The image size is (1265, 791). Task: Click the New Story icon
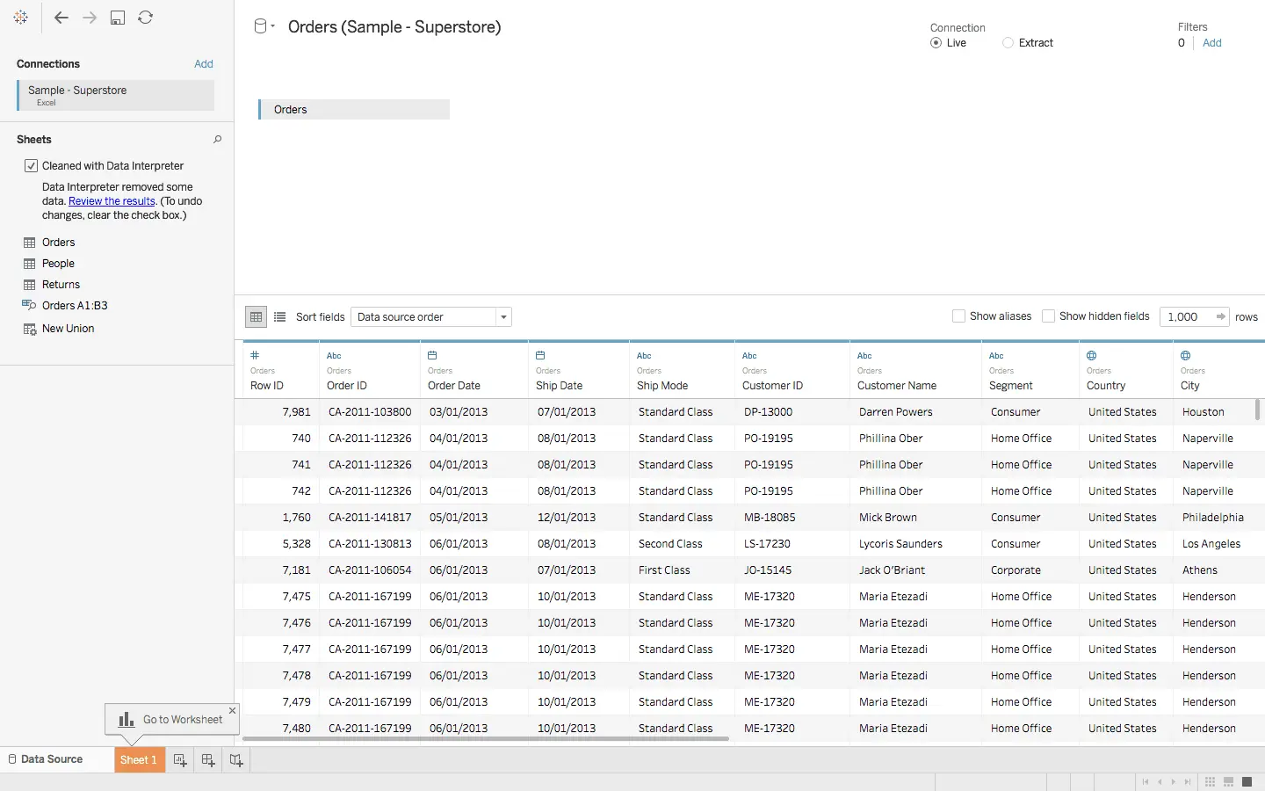click(x=236, y=760)
